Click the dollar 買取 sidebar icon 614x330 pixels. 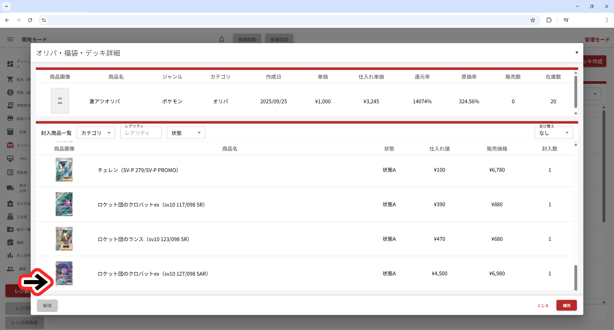click(x=10, y=92)
